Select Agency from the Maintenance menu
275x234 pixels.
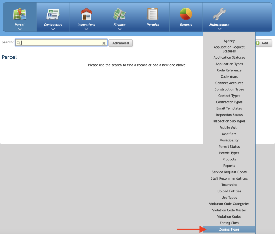229,41
